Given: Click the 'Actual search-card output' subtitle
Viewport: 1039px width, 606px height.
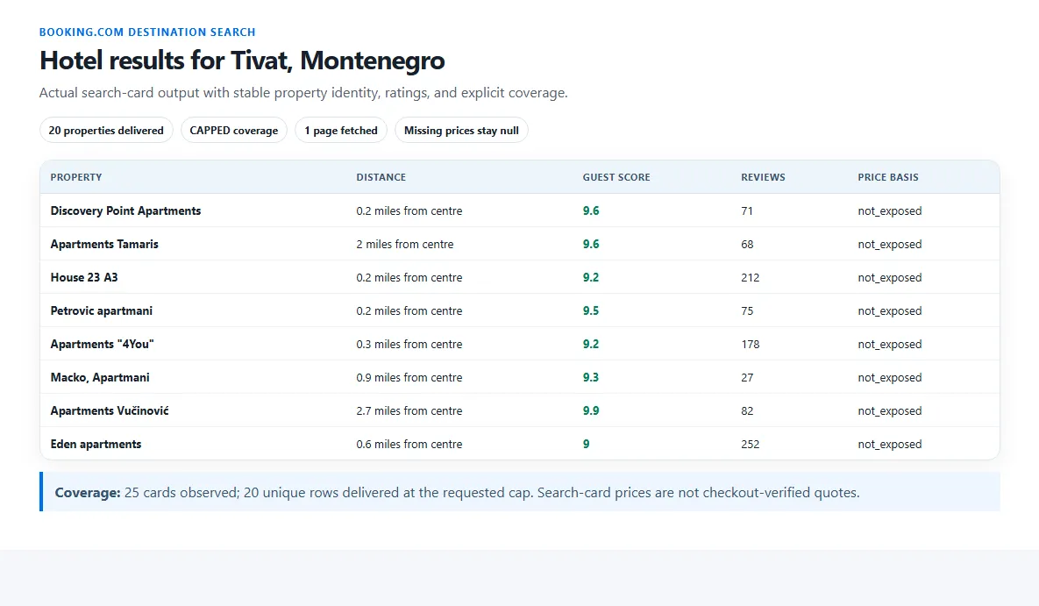Looking at the screenshot, I should [303, 93].
